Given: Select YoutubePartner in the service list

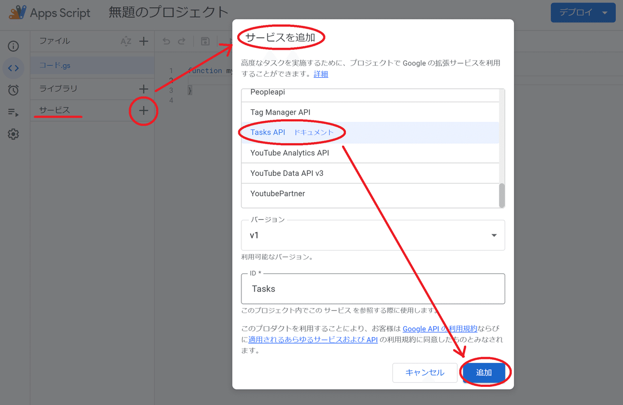Looking at the screenshot, I should 370,193.
